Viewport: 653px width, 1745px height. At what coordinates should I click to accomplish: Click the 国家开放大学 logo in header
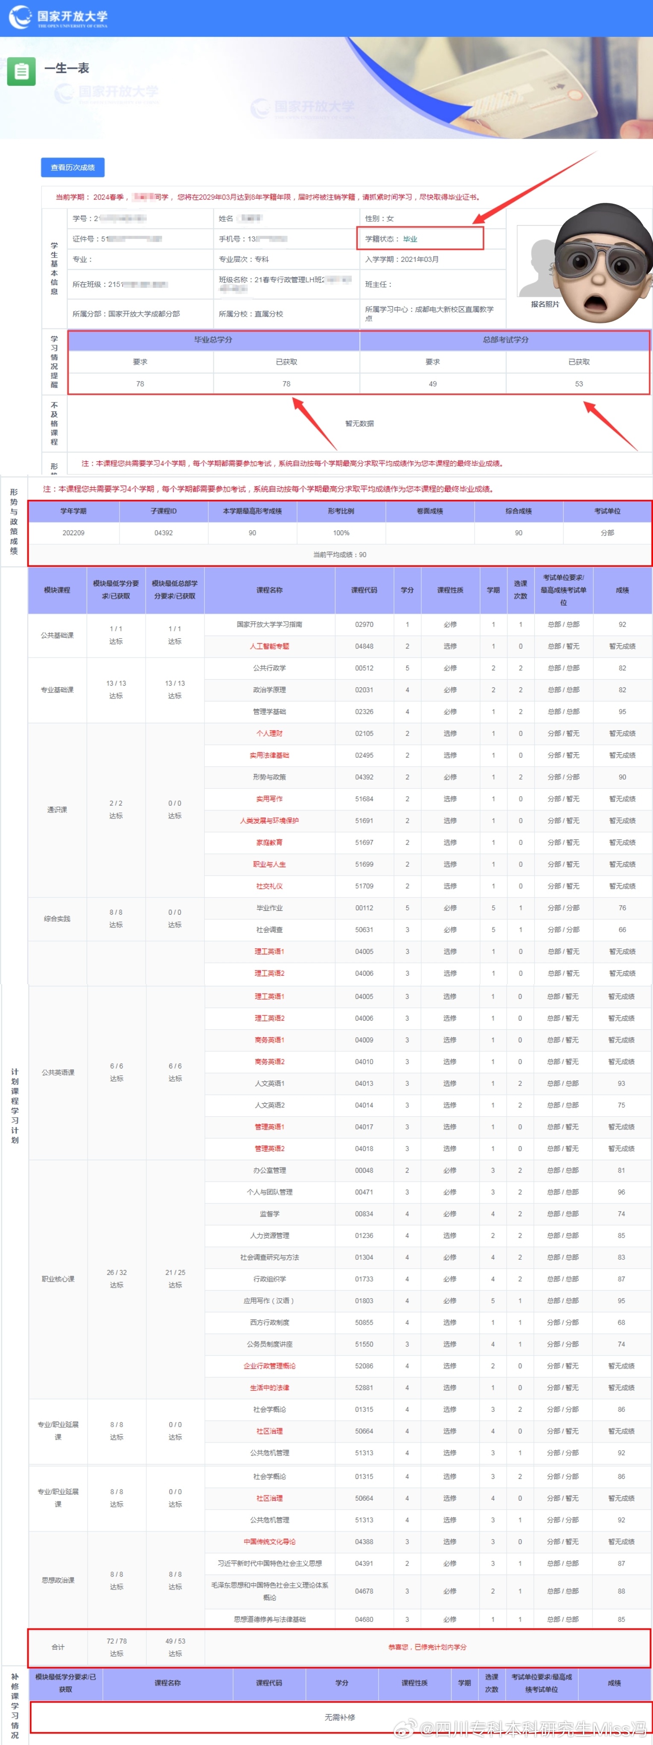pyautogui.click(x=58, y=18)
